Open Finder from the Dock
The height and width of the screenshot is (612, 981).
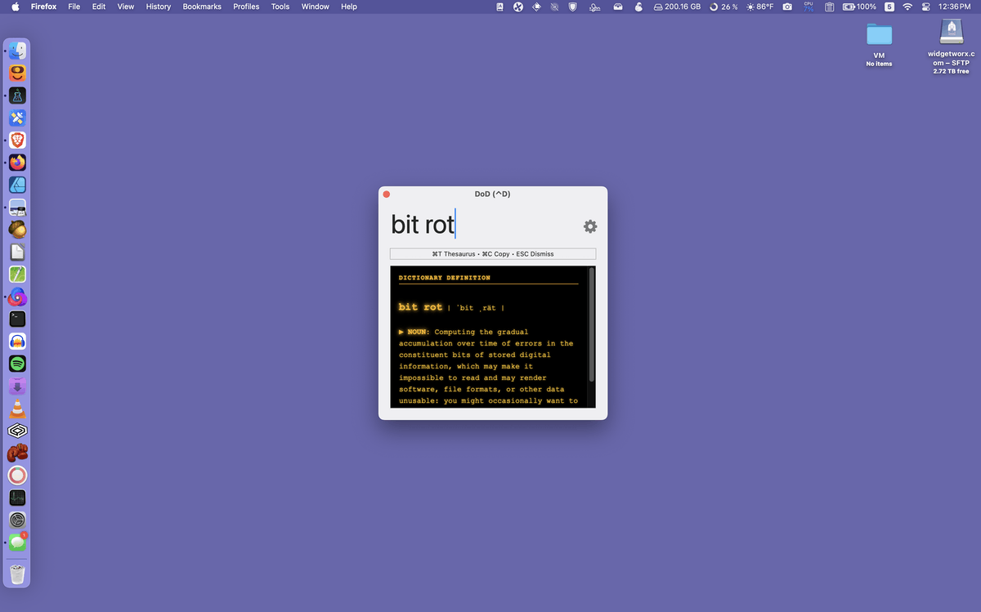[17, 51]
